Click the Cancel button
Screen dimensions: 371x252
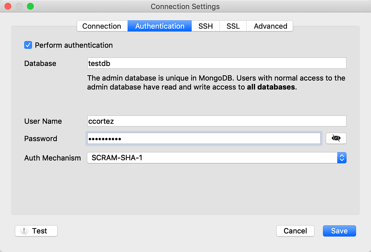coord(295,231)
